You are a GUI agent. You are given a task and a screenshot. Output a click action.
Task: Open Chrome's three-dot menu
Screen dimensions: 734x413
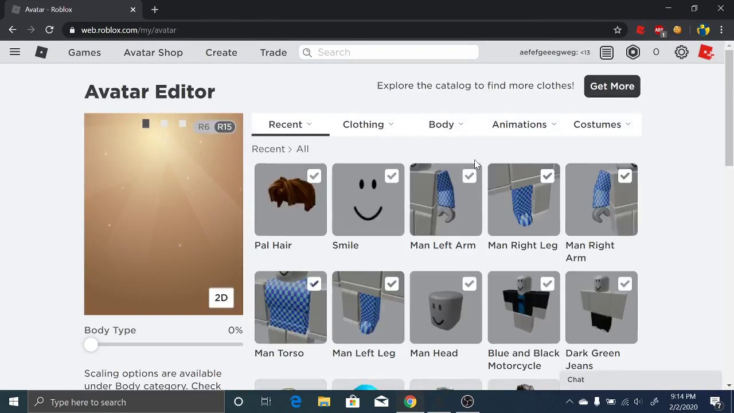point(721,30)
